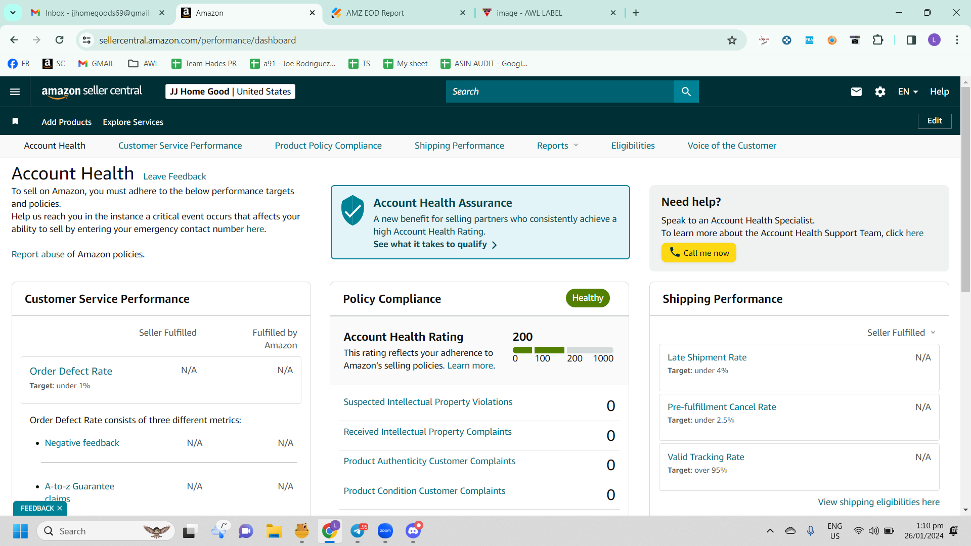Image resolution: width=971 pixels, height=546 pixels.
Task: Open the Customer Service Performance tab
Action: 180,146
